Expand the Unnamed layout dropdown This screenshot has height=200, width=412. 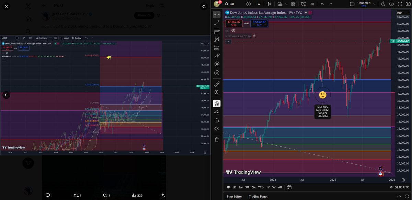click(374, 4)
